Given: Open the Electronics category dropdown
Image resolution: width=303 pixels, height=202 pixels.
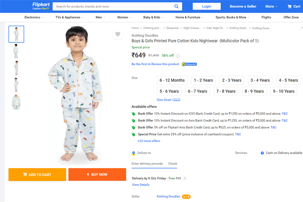Looking at the screenshot, I should pos(34,17).
